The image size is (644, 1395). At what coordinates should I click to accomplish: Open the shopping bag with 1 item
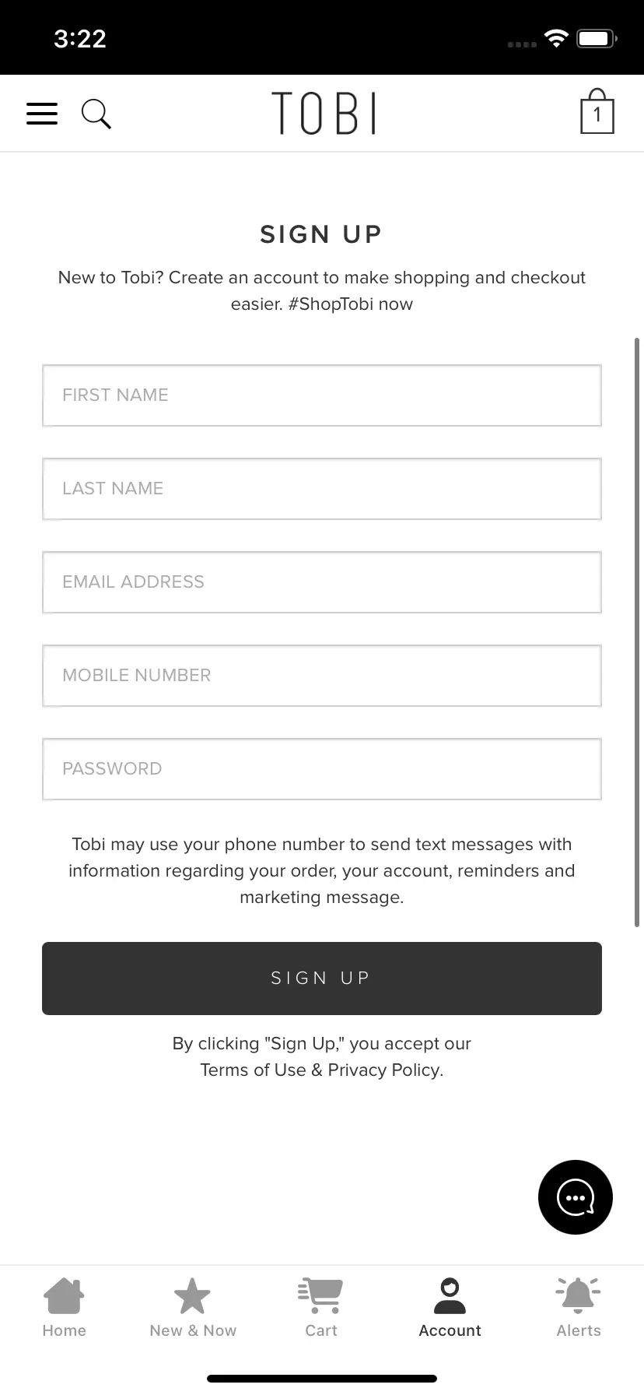point(597,111)
